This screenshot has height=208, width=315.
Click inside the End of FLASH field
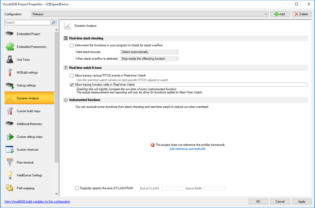click(172, 188)
